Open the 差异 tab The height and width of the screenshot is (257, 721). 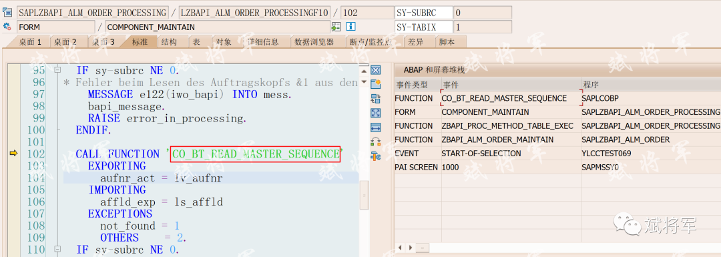415,42
